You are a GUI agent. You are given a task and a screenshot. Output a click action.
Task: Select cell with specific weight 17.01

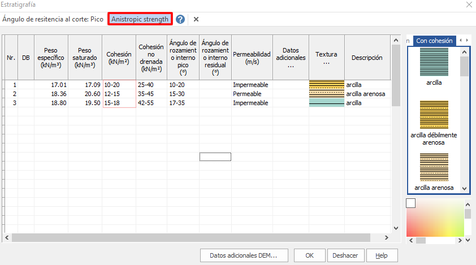pos(51,85)
